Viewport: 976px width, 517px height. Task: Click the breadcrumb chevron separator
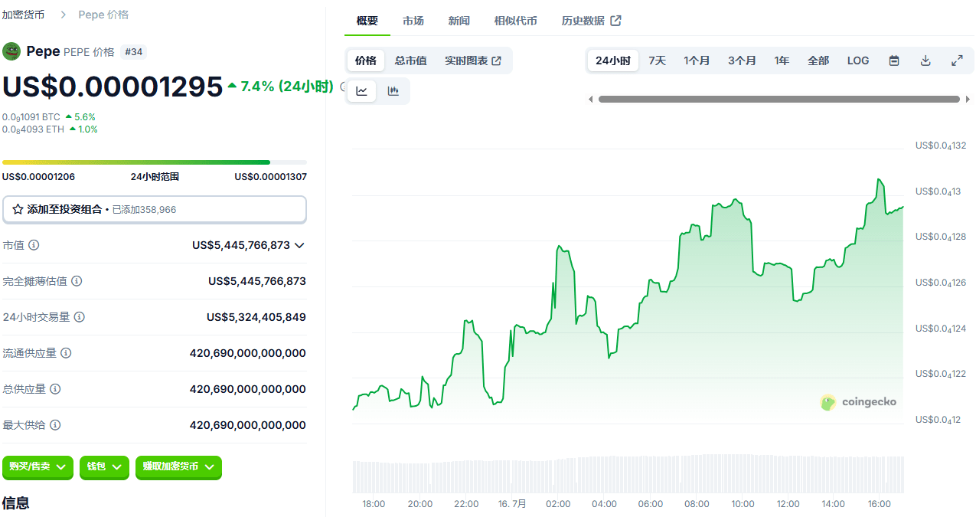pos(62,15)
